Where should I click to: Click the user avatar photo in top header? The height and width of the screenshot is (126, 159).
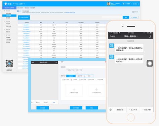[x=109, y=4]
